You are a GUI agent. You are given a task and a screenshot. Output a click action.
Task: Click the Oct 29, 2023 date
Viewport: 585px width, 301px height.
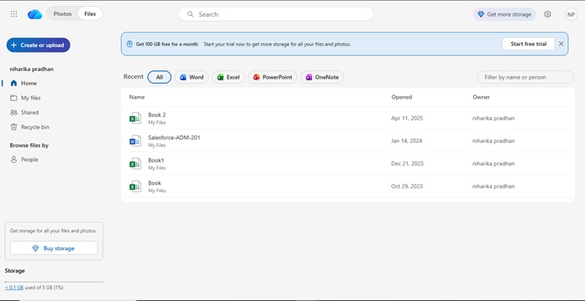pos(407,186)
